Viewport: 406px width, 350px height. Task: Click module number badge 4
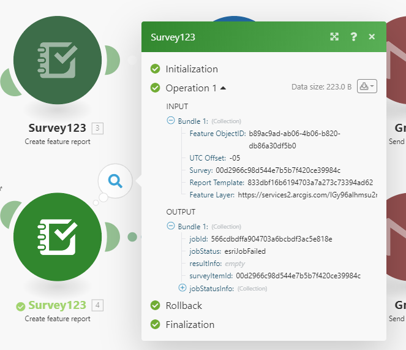(x=97, y=305)
